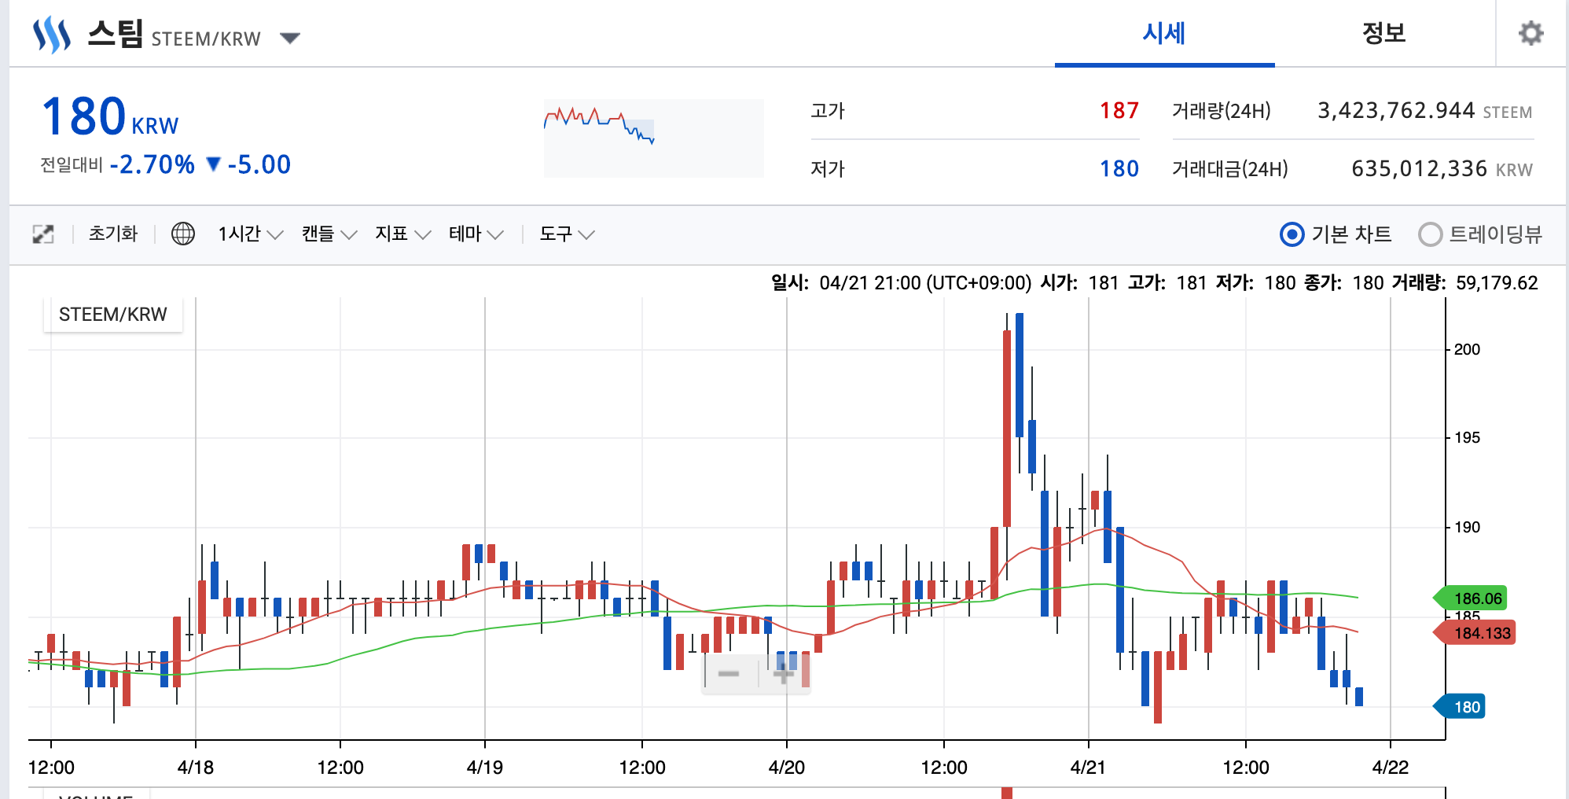
Task: Expand the 캔들 chart type dropdown
Action: coord(329,234)
